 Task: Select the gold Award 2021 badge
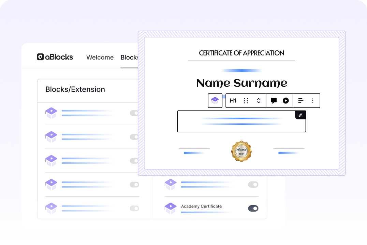click(x=241, y=151)
